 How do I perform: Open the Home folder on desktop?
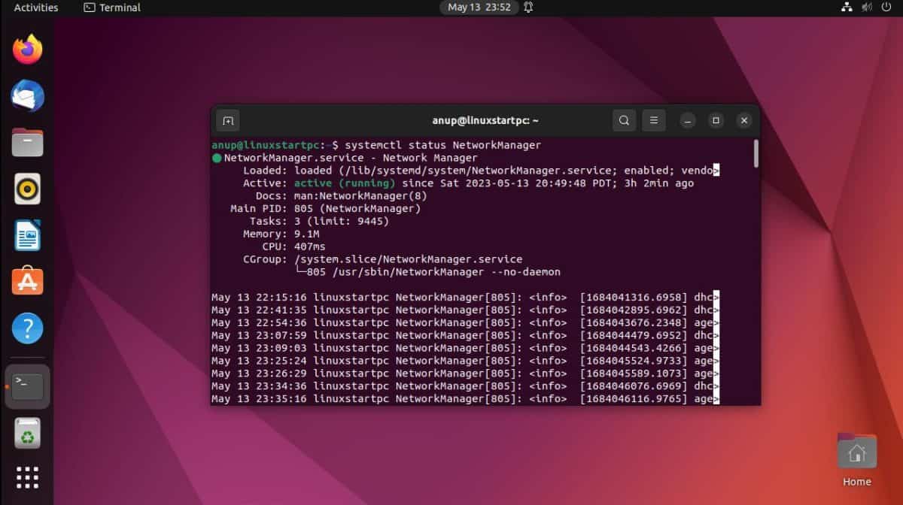click(856, 451)
